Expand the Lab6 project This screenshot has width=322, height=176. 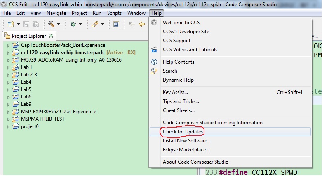coord(8,97)
